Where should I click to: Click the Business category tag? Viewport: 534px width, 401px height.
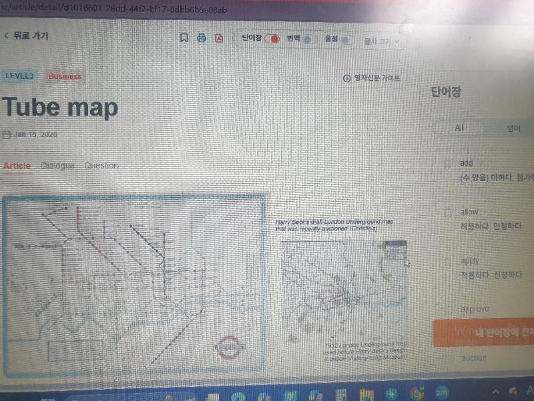(65, 76)
